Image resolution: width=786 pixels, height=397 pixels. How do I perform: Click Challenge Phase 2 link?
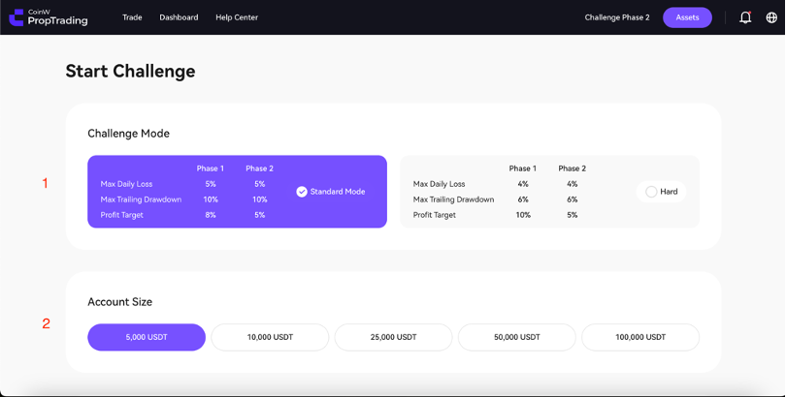tap(617, 17)
